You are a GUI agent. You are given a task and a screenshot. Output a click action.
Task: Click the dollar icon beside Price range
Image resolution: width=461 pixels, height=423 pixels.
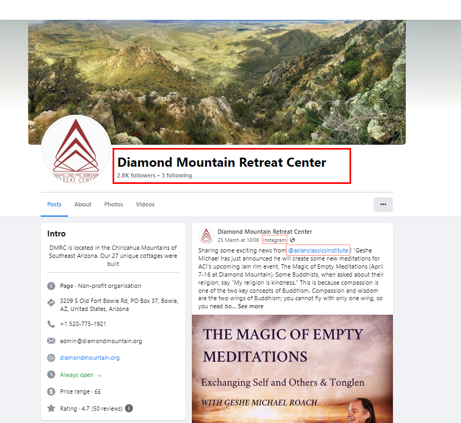(51, 391)
